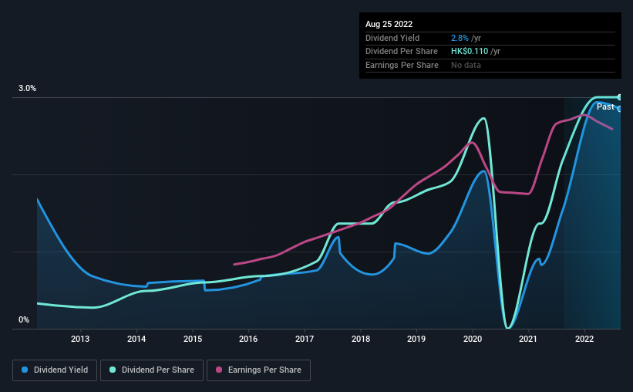Toggle the Dividend Per Share legend series
Viewport: 633px width, 392px height.
(x=152, y=370)
